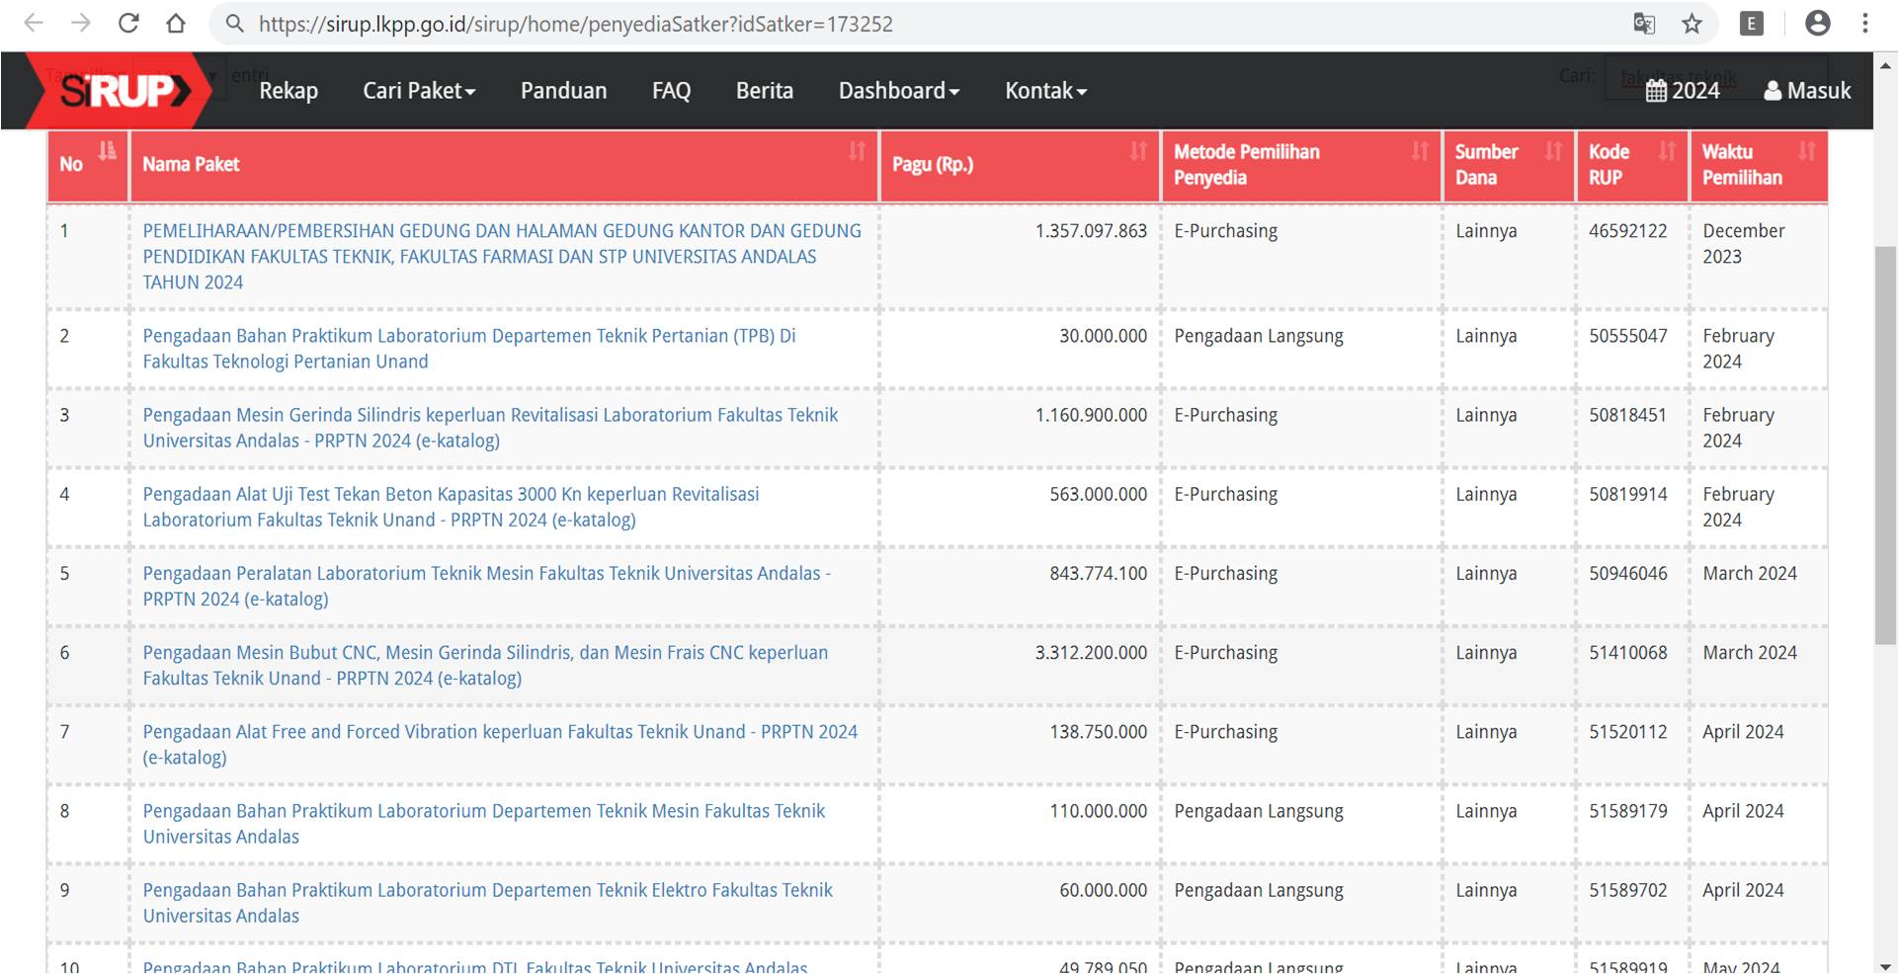Expand the Cari Paket dropdown menu

(419, 91)
